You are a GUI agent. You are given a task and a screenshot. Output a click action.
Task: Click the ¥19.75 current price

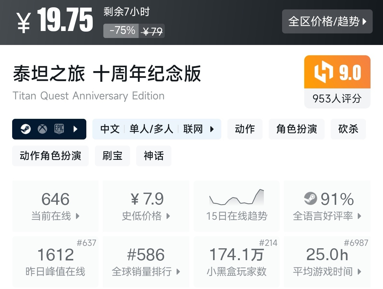55,21
